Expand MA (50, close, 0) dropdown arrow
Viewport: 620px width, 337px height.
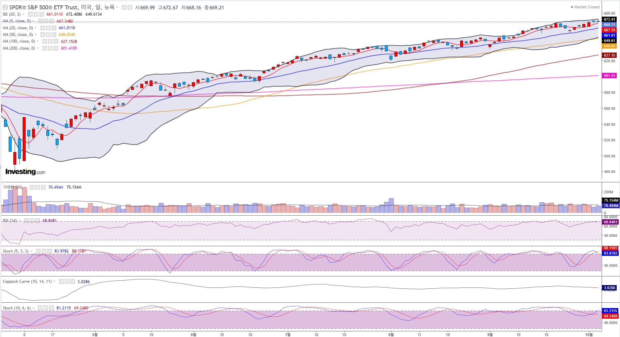point(36,35)
